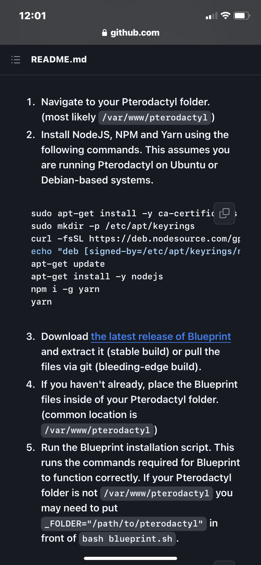Tap the partially visible copy button at page bottom
Screen dimensions: 261x565
click(224, 563)
